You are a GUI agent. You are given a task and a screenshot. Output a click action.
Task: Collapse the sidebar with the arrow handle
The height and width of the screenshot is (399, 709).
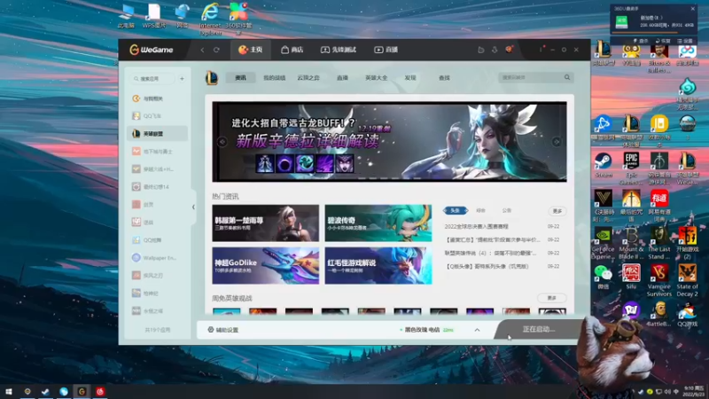click(193, 207)
